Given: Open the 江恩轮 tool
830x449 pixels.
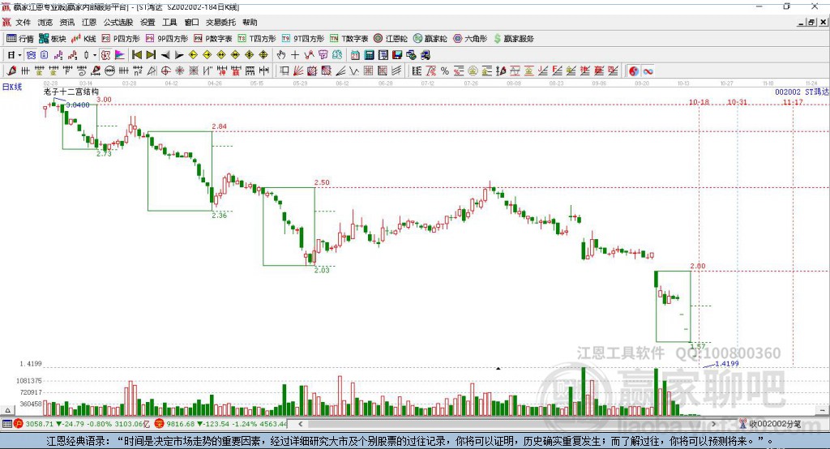Looking at the screenshot, I should pos(391,39).
